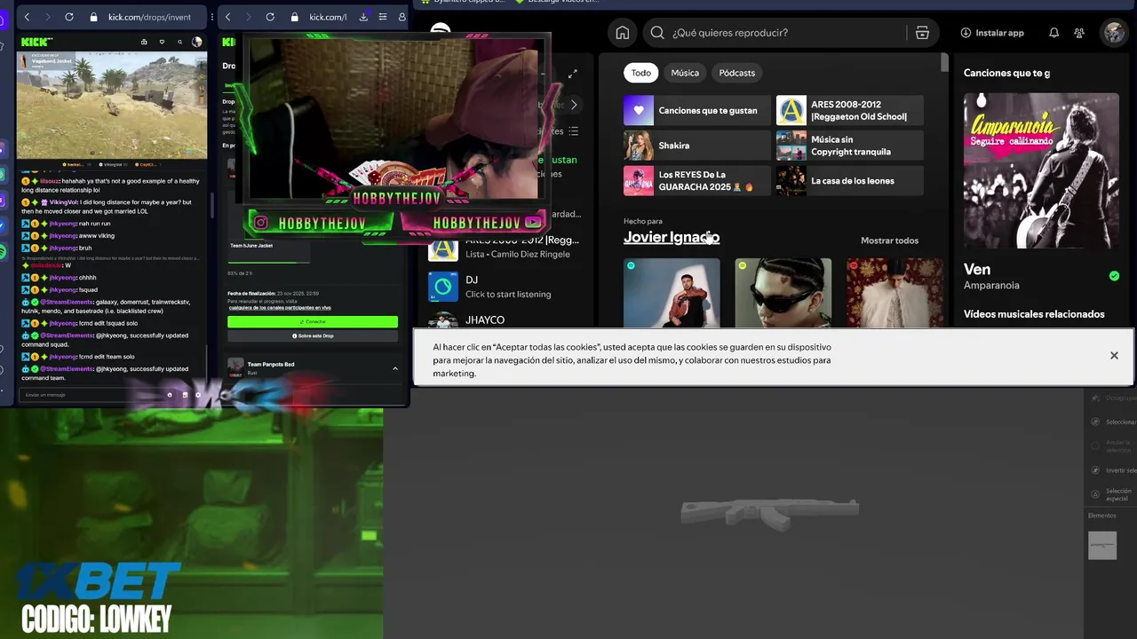
Task: Click Amparanoia artist name in right panel
Action: point(991,286)
